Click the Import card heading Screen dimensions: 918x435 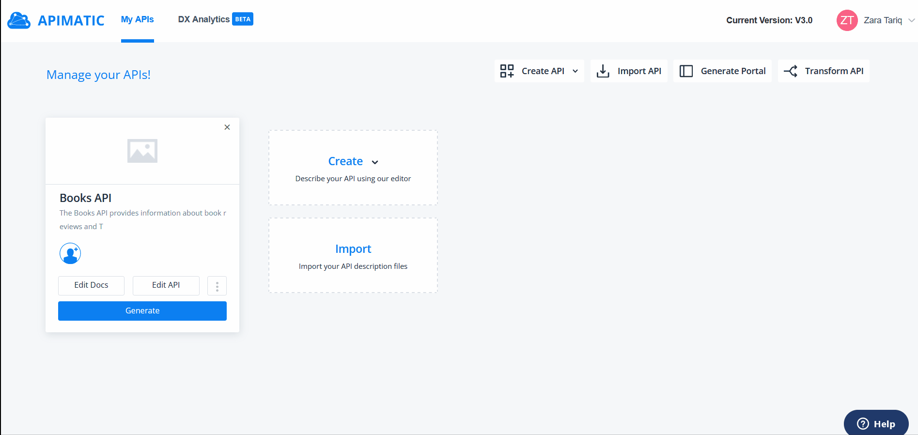[353, 249]
